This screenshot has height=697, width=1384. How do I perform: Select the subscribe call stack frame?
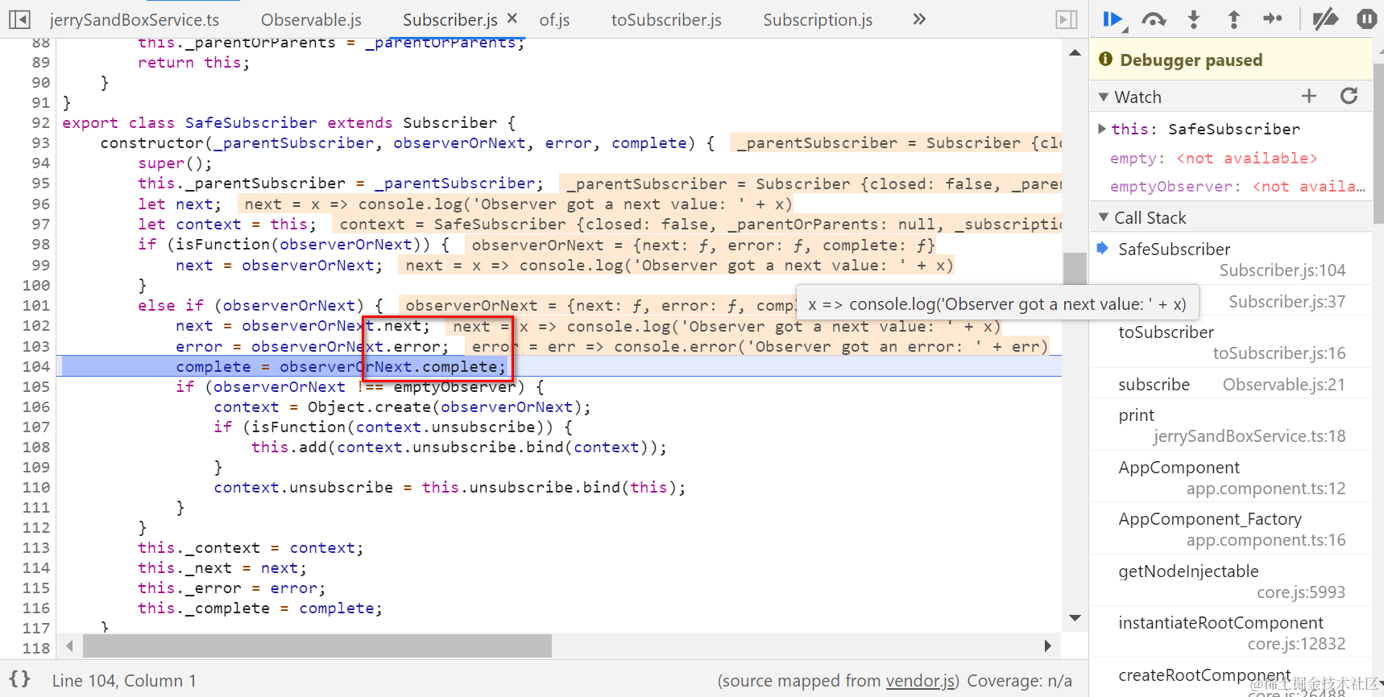(x=1231, y=385)
